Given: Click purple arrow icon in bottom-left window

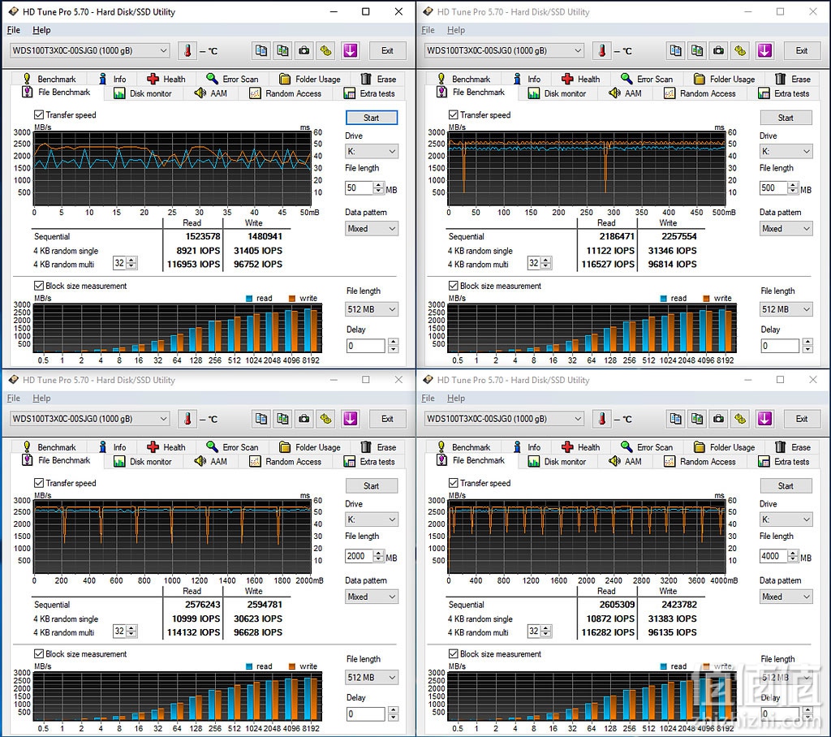Looking at the screenshot, I should coord(350,419).
